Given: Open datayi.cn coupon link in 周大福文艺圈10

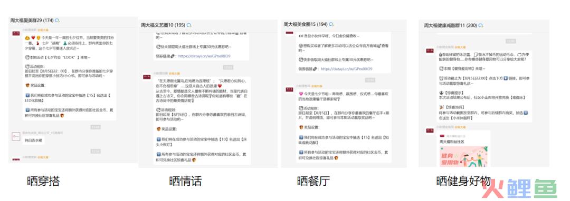Looking at the screenshot, I should [205, 56].
